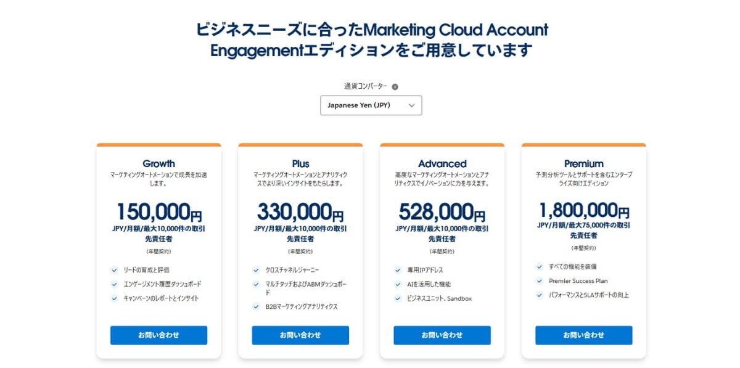Click お問い合わせ on the Growth plan

click(158, 335)
